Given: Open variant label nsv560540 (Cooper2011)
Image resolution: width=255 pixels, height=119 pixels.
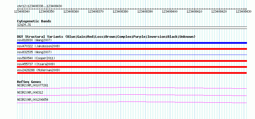Looking at the screenshot, I should (x=36, y=58).
